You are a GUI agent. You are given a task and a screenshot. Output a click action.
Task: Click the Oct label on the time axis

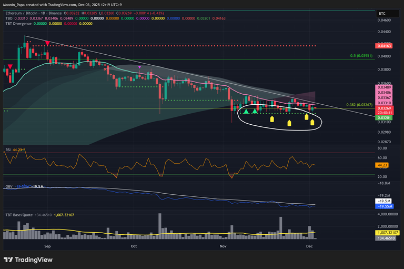tap(134, 246)
